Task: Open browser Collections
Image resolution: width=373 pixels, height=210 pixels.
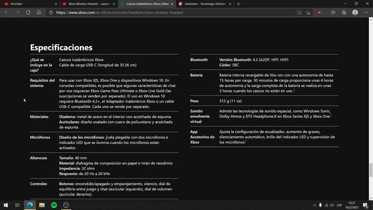Action: click(344, 13)
